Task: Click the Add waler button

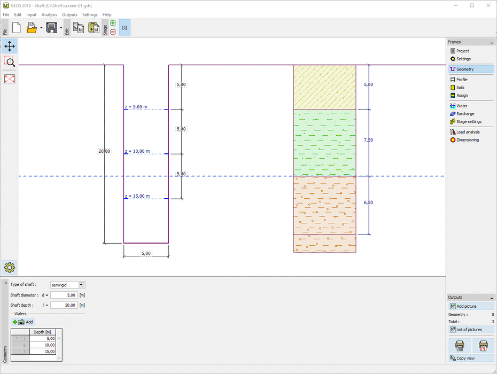Action: coord(22,322)
